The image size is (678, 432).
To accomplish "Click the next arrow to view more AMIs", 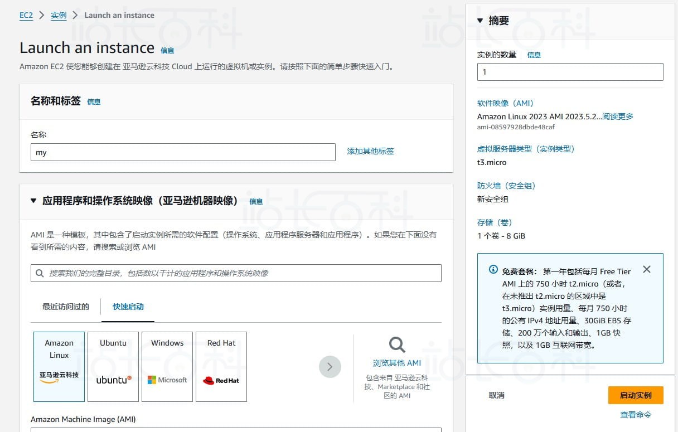I will coord(330,367).
